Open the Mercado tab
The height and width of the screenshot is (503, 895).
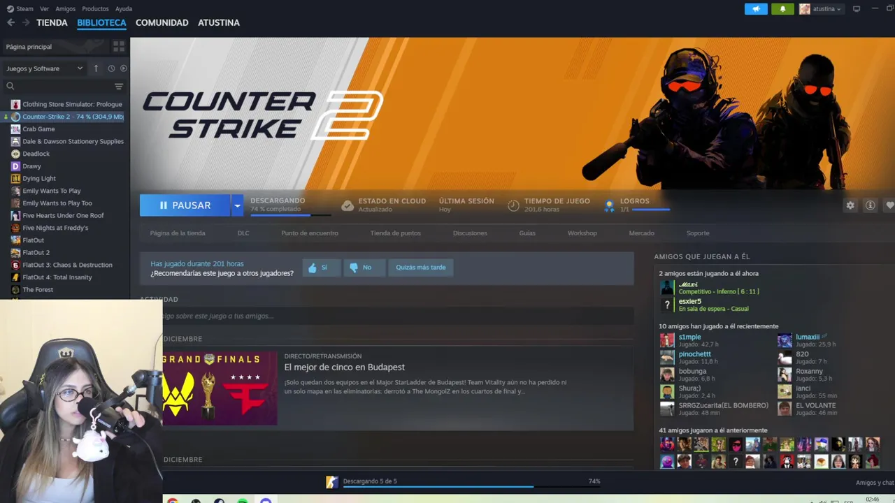tap(642, 233)
